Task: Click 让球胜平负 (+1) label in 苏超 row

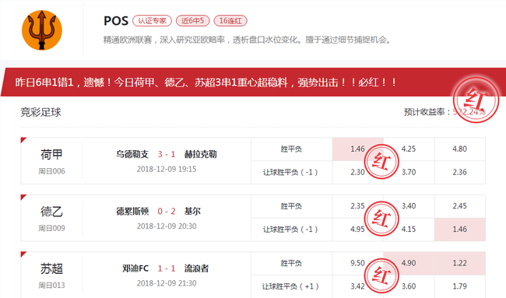Action: click(290, 286)
